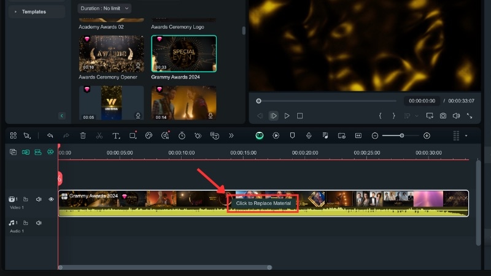Click the 00:00:15:00 mark on ruler
This screenshot has height=276, width=491.
click(243, 153)
